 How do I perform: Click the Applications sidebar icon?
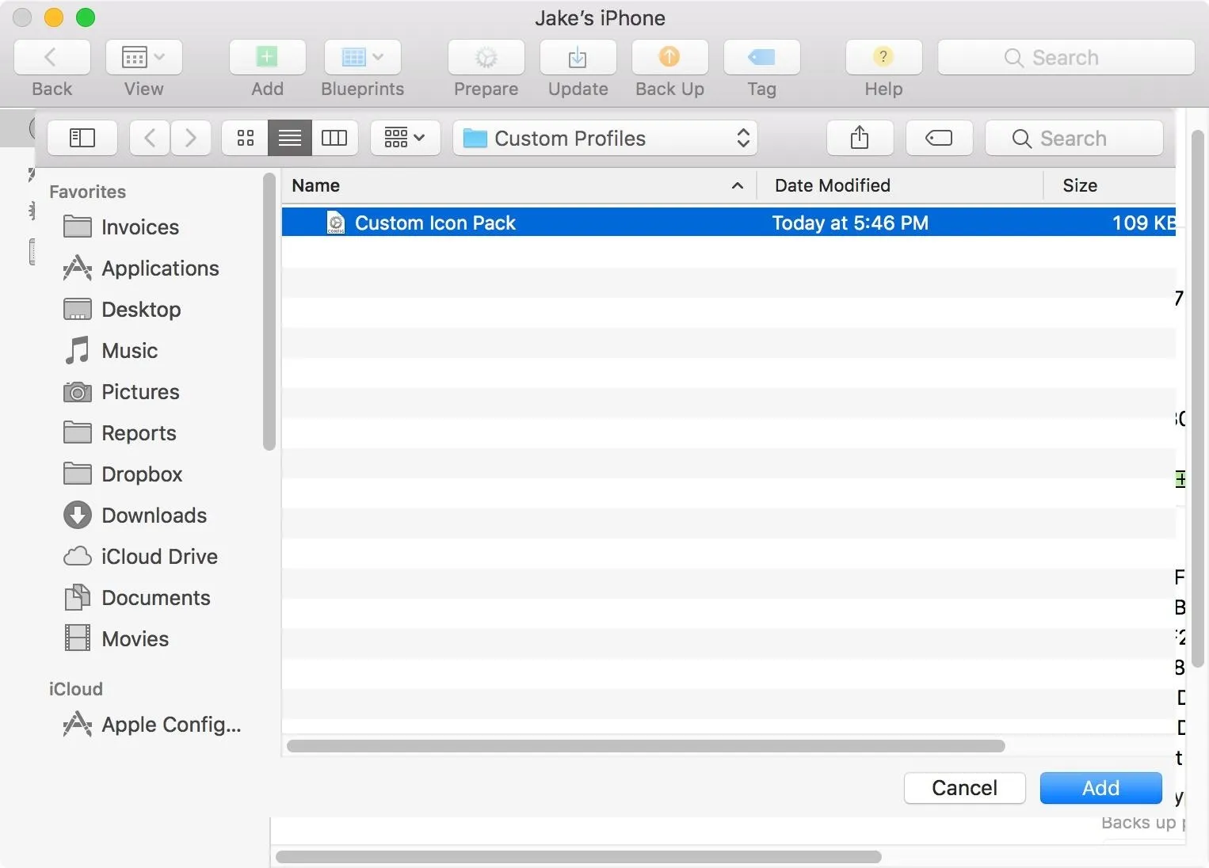tap(77, 268)
